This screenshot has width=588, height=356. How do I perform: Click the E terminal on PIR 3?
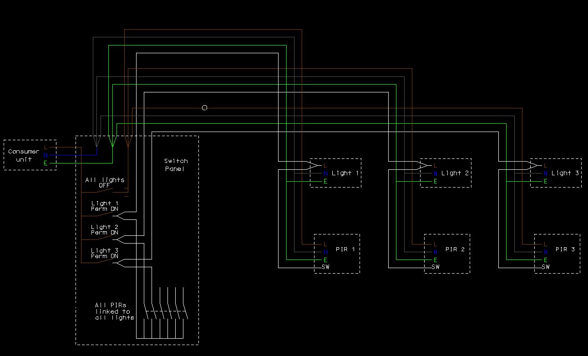545,259
